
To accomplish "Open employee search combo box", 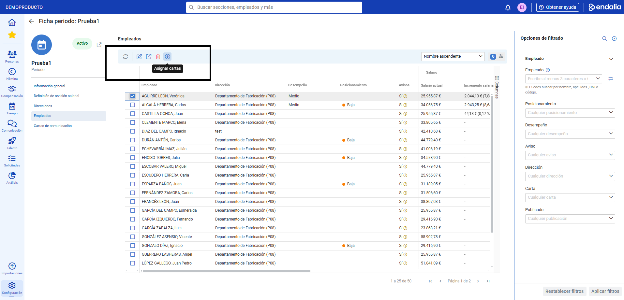I will [x=563, y=79].
